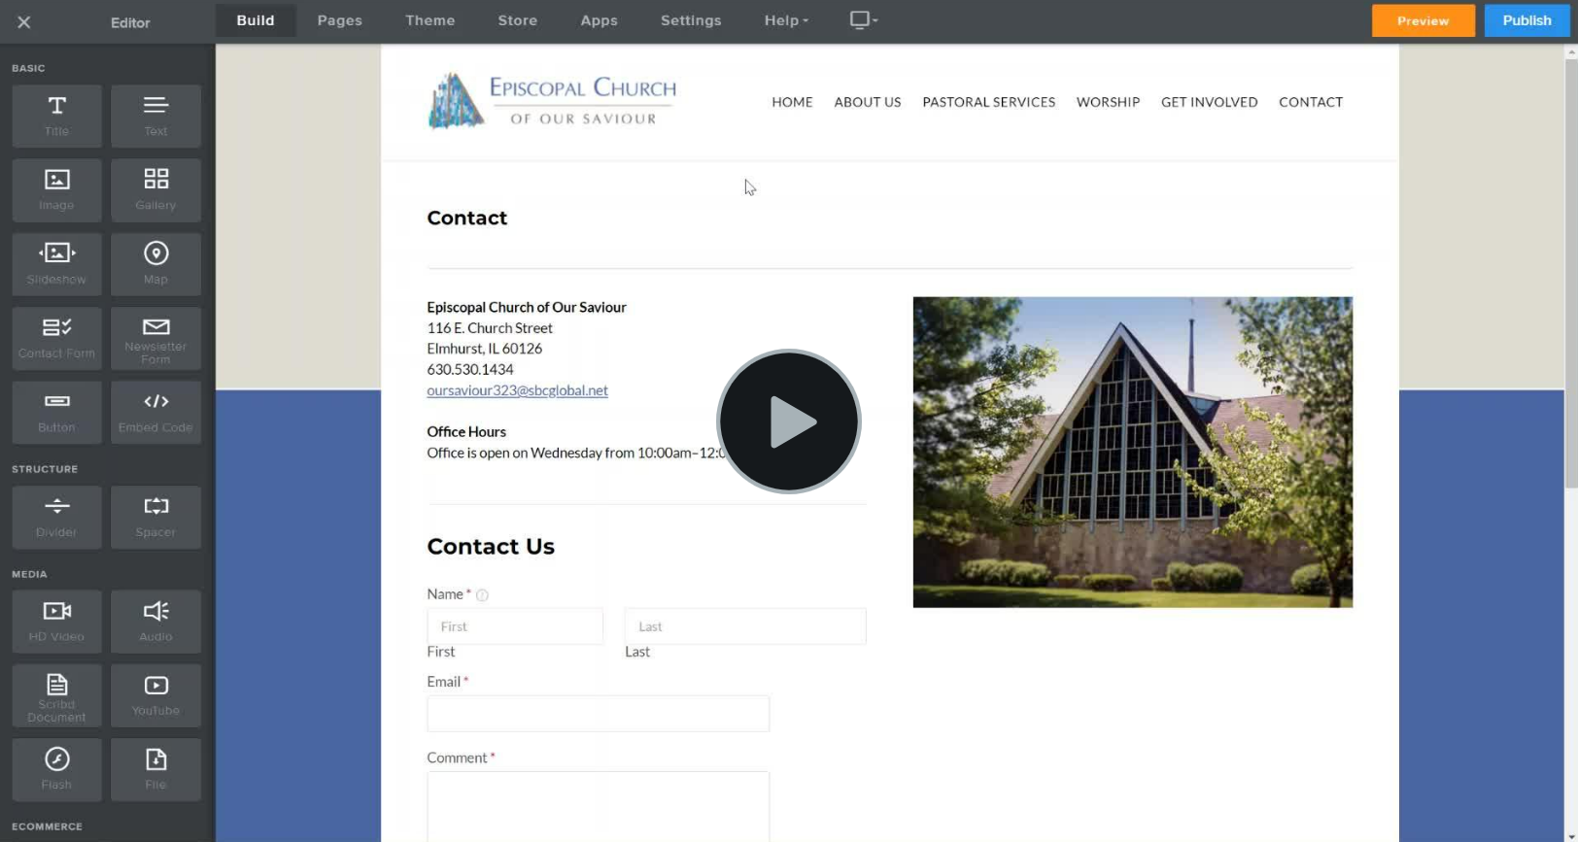Select the Contact Us form heading

tap(491, 547)
